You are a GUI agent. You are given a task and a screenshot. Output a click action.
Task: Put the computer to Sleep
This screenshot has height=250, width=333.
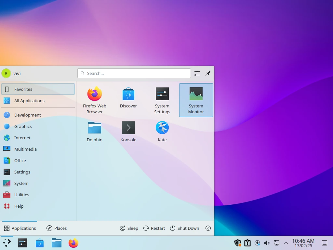(x=129, y=228)
